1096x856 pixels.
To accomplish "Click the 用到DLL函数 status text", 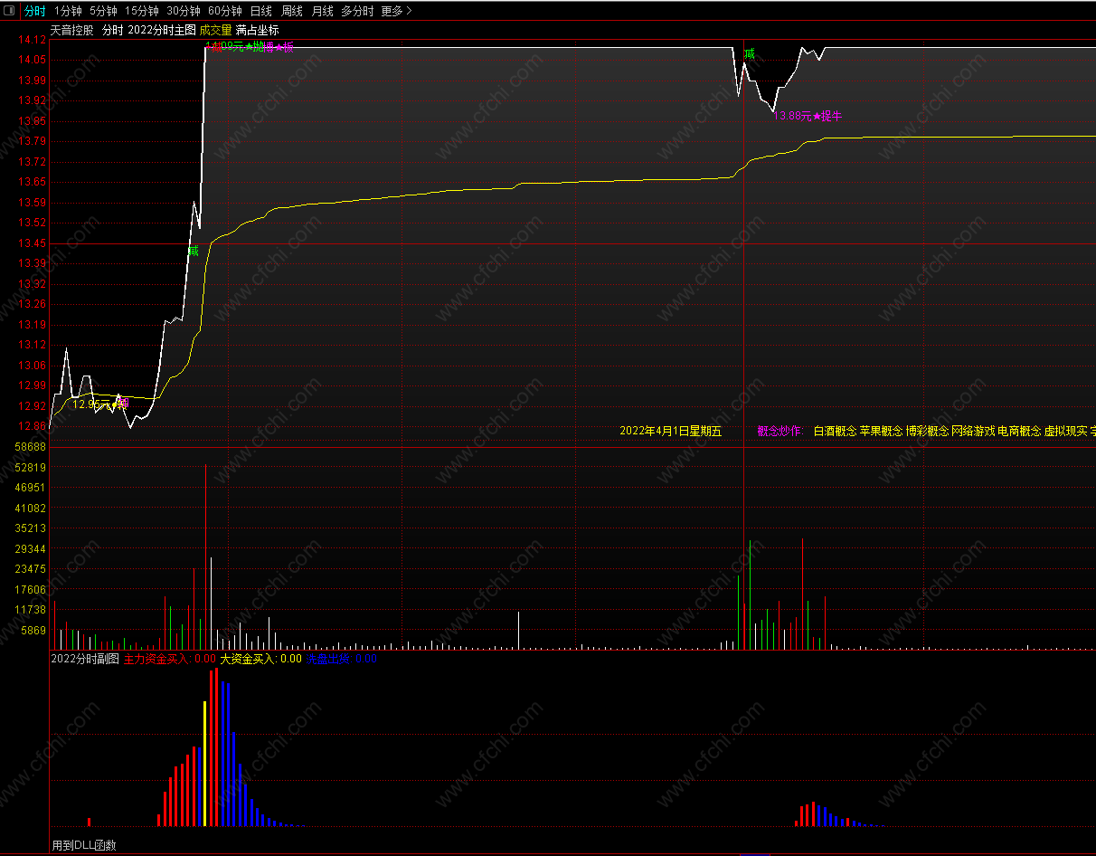I will point(84,845).
